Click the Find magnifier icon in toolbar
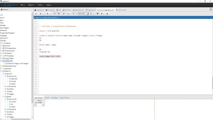The width and height of the screenshot is (213, 120). (x=48, y=14)
